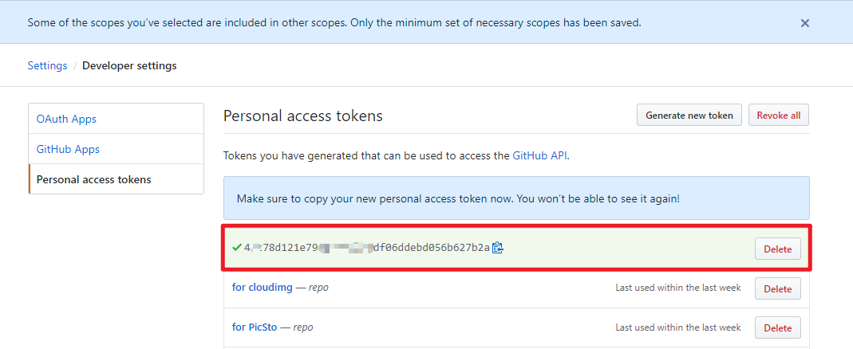This screenshot has height=349, width=853.
Task: Click the Generate new token button
Action: tap(689, 116)
